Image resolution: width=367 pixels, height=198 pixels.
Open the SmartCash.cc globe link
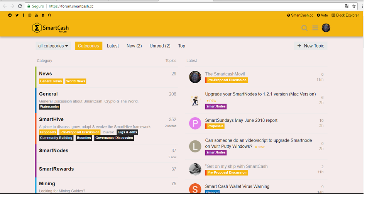click(300, 15)
